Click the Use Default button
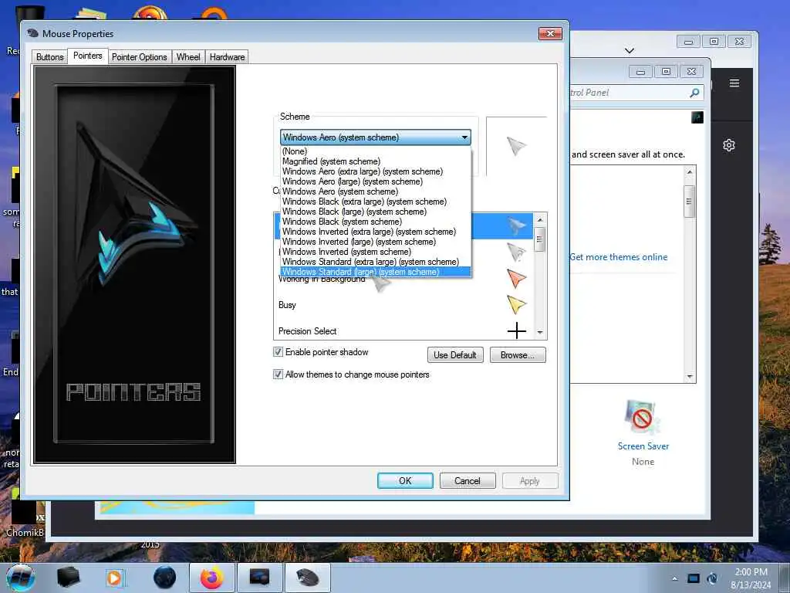 point(455,355)
